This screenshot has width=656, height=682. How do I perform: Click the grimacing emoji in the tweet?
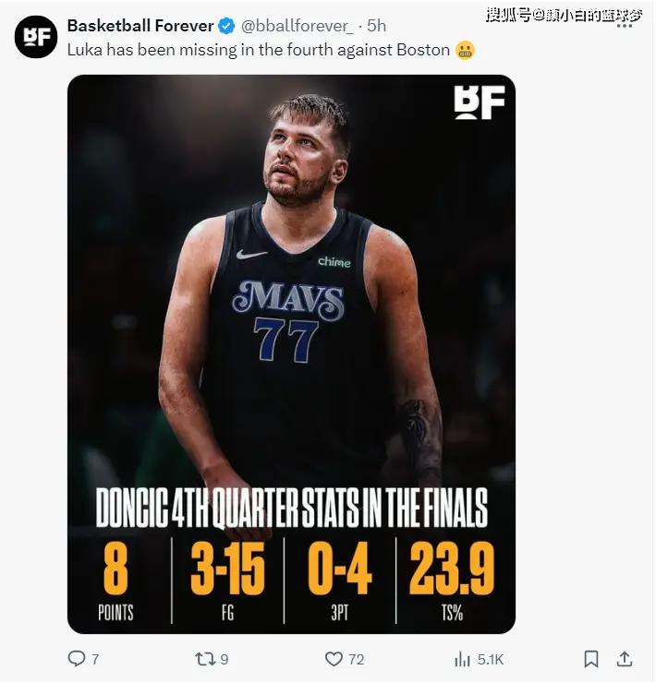coord(465,50)
